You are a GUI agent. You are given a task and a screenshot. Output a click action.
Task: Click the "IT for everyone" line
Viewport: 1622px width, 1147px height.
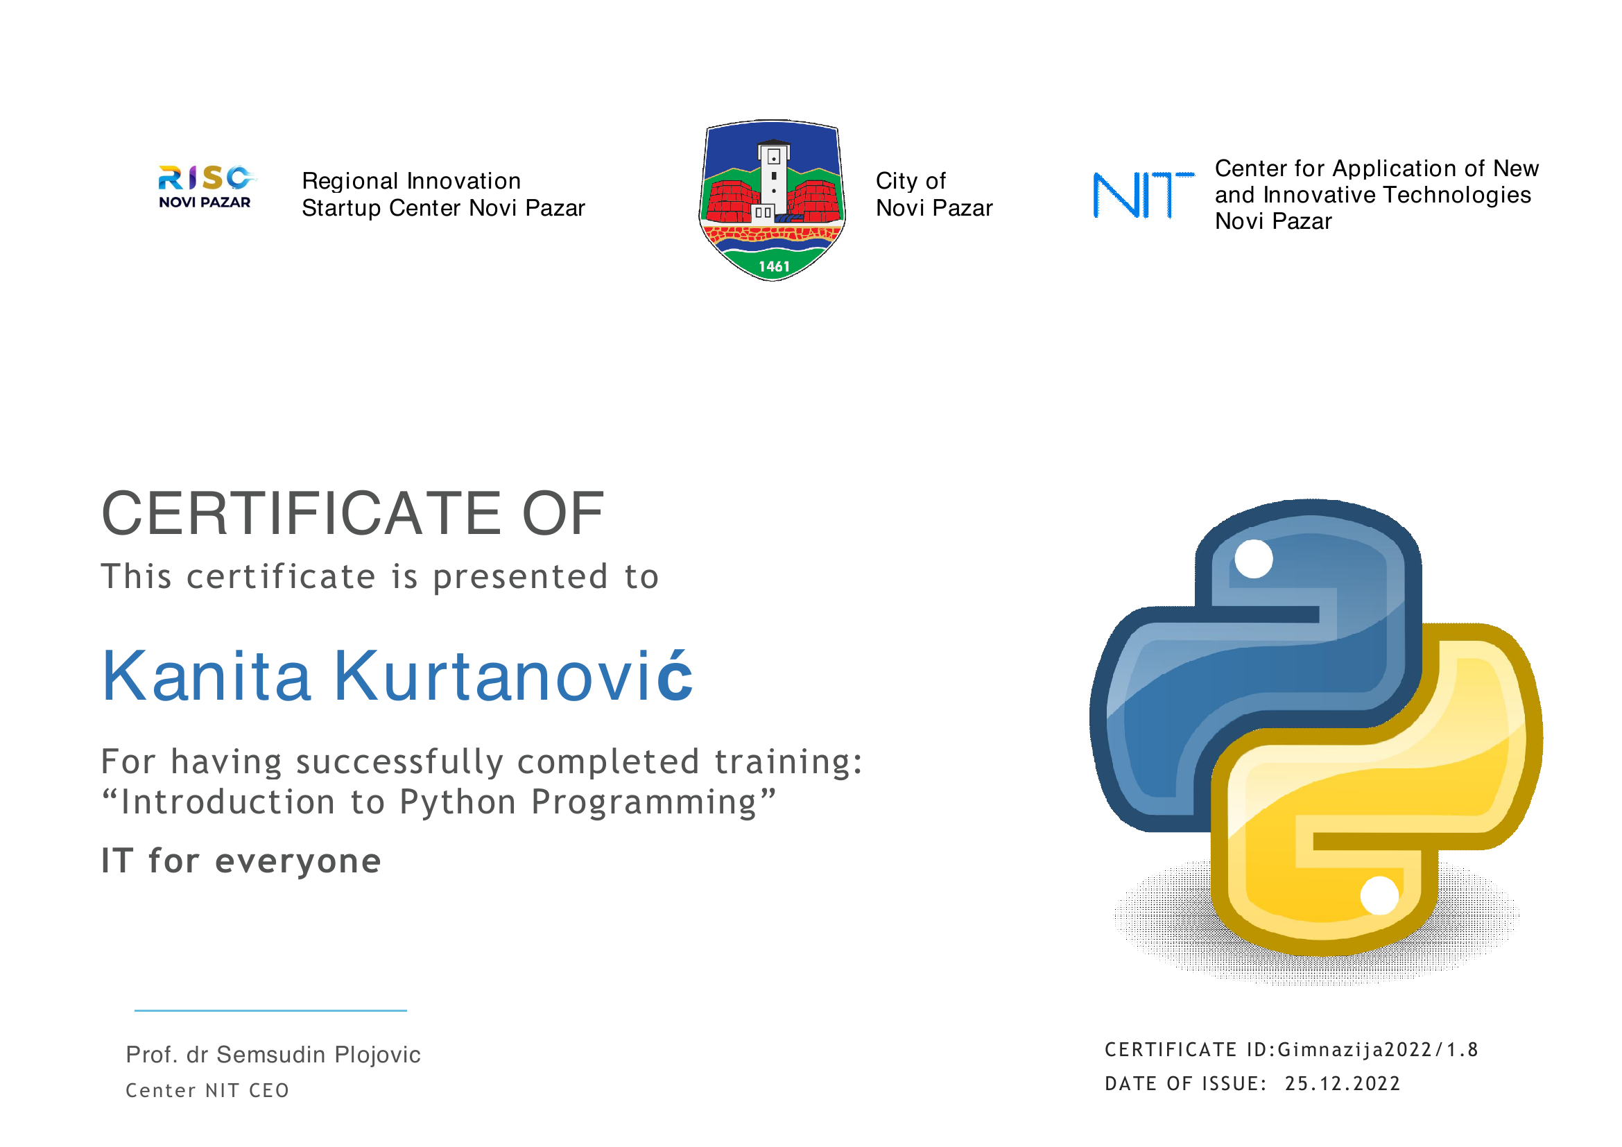coord(241,861)
